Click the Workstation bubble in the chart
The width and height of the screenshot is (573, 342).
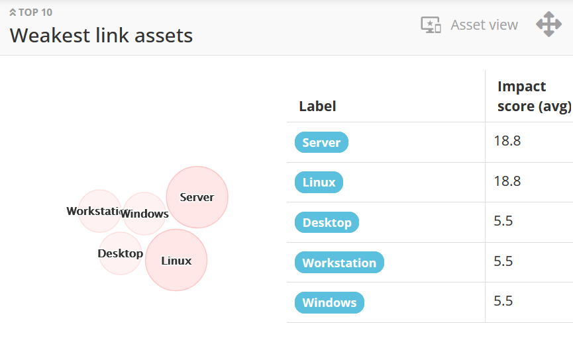tap(98, 211)
